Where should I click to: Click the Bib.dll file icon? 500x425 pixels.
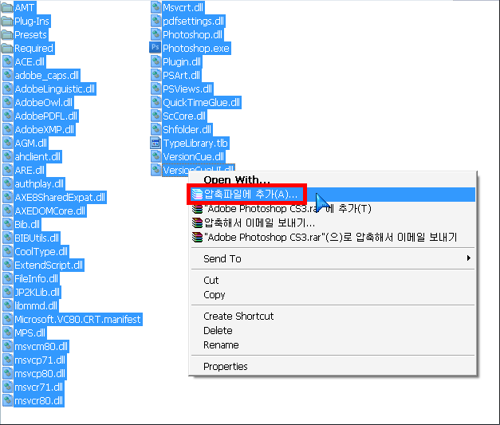pos(7,224)
